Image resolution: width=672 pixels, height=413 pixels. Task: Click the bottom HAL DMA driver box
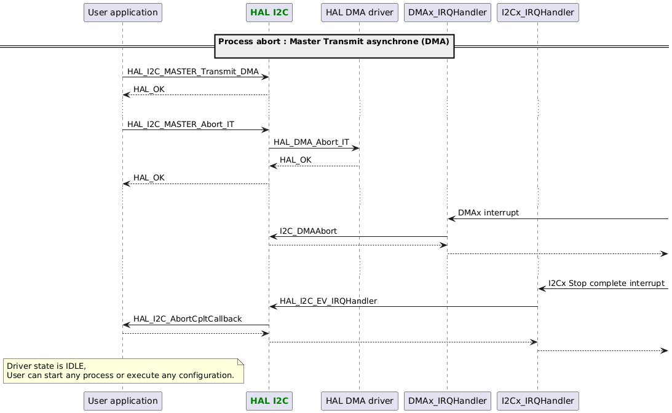point(359,401)
